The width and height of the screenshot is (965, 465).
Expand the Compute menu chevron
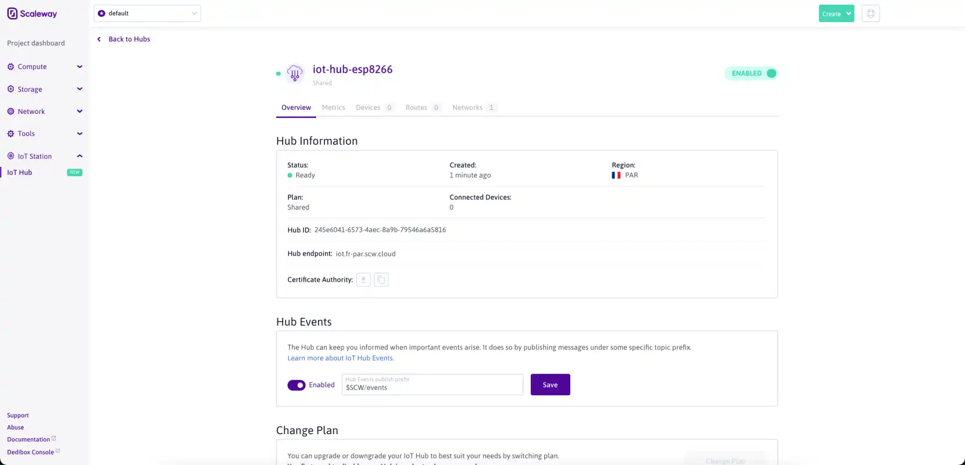click(x=80, y=67)
